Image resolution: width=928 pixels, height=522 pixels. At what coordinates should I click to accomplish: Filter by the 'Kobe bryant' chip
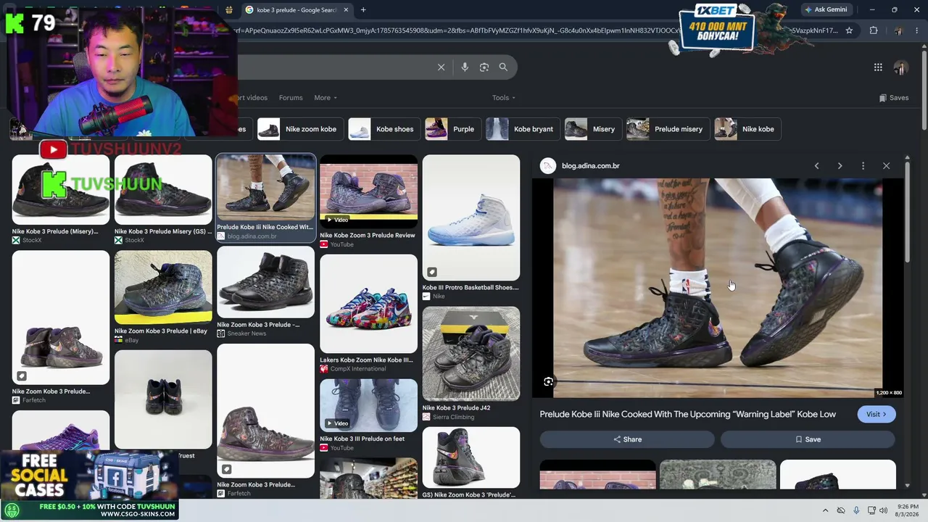(x=521, y=129)
